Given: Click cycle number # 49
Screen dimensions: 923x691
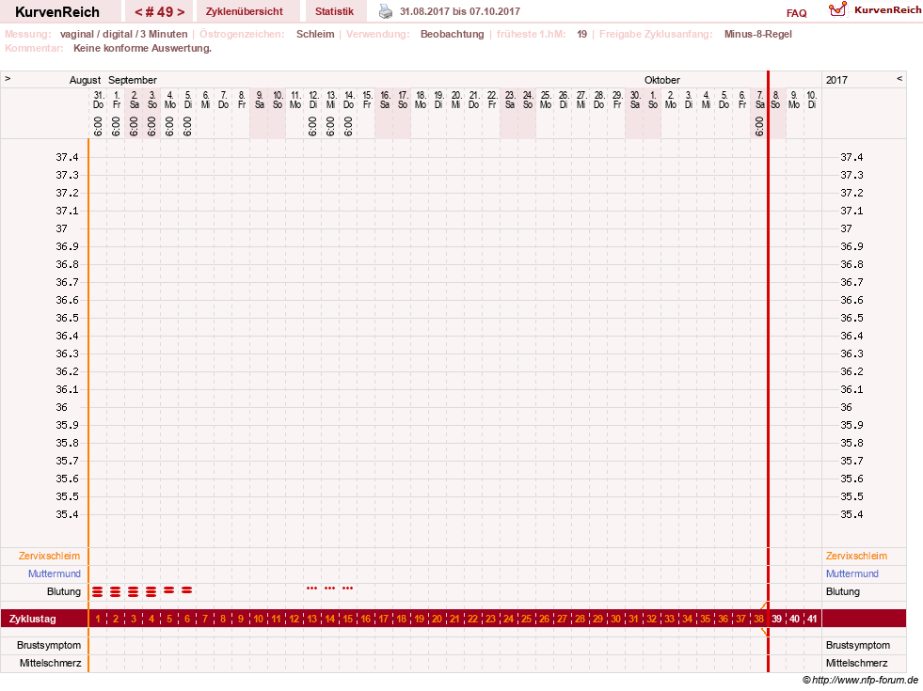Looking at the screenshot, I should pos(160,12).
